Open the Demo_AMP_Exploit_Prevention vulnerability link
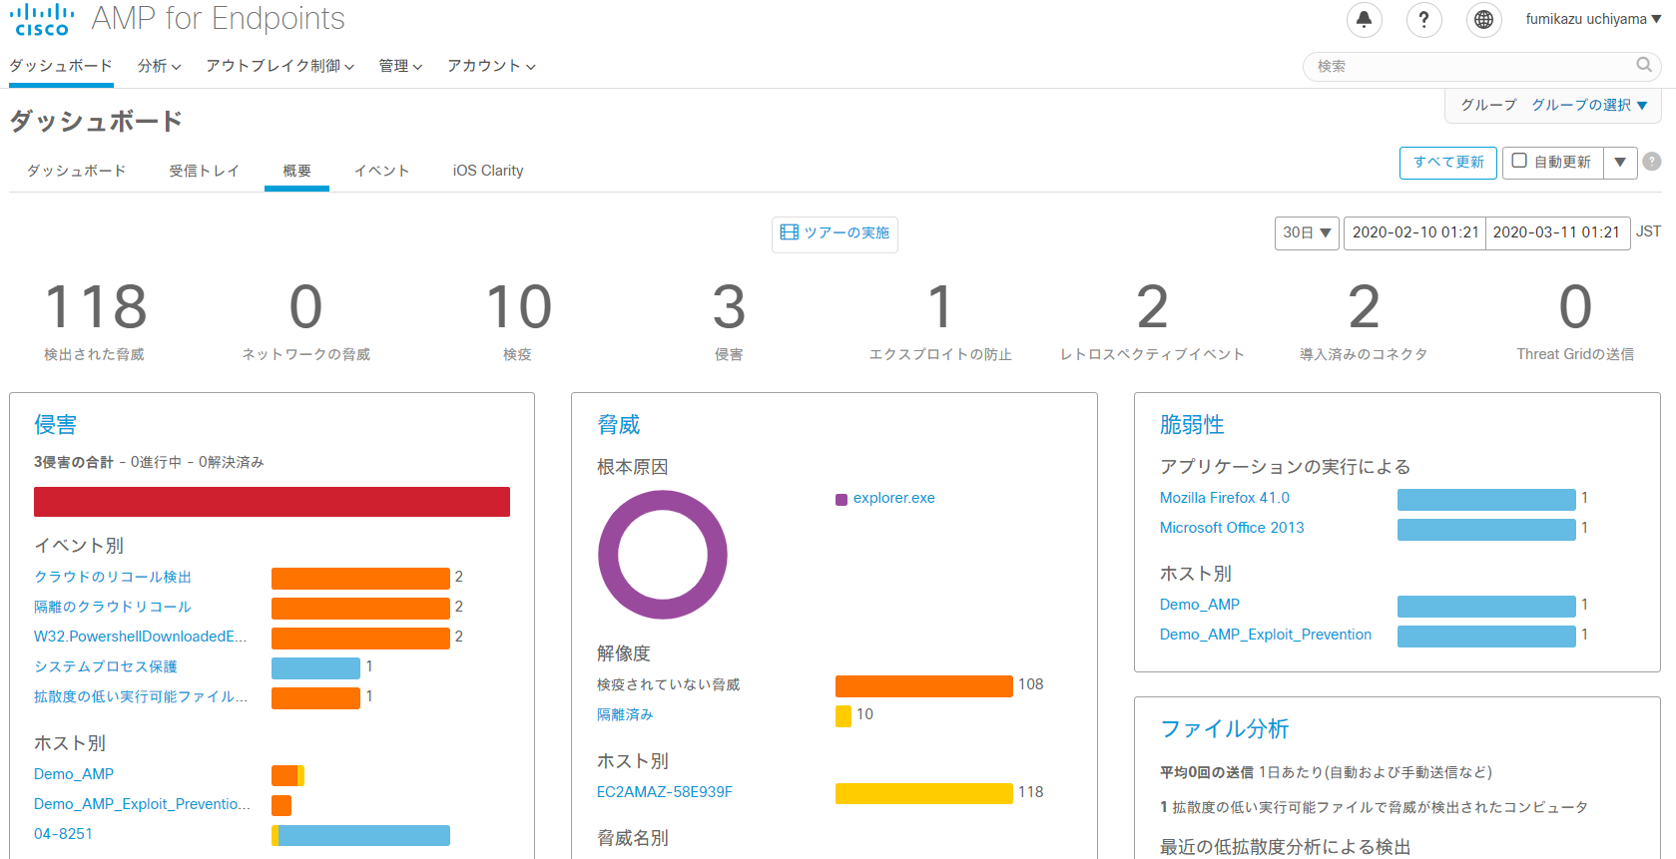1676x859 pixels. [x=1266, y=635]
